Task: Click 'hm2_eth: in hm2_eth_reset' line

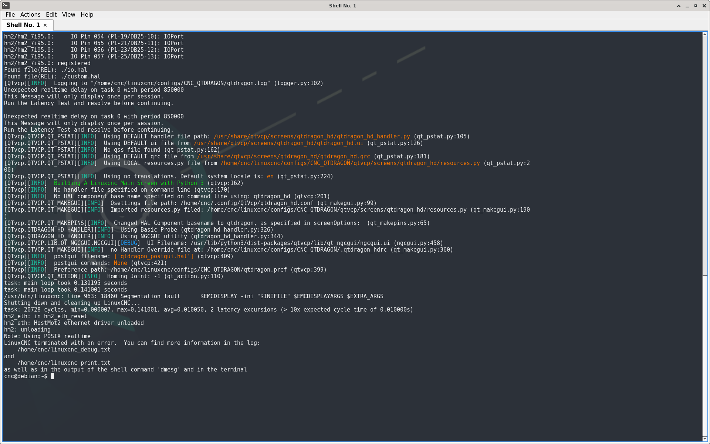Action: pyautogui.click(x=45, y=316)
